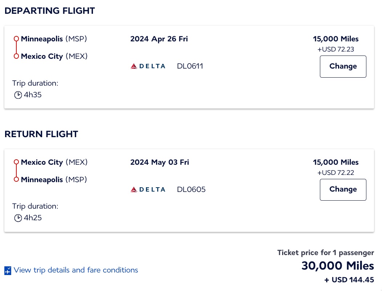Change the return MEX to MSP flight
382x291 pixels.
pyautogui.click(x=343, y=189)
